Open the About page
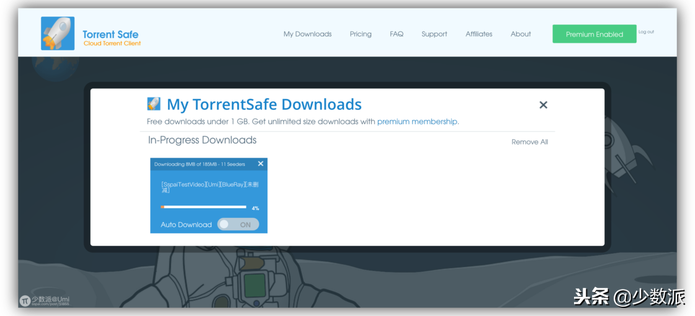Image resolution: width=695 pixels, height=316 pixels. coord(521,34)
